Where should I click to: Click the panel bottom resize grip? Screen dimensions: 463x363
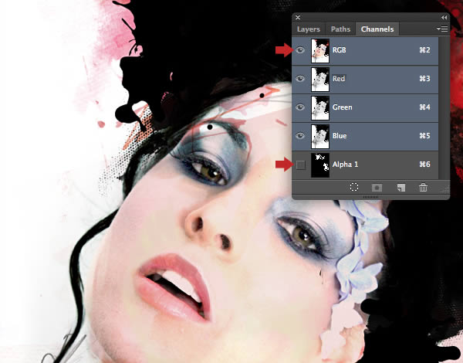(369, 197)
